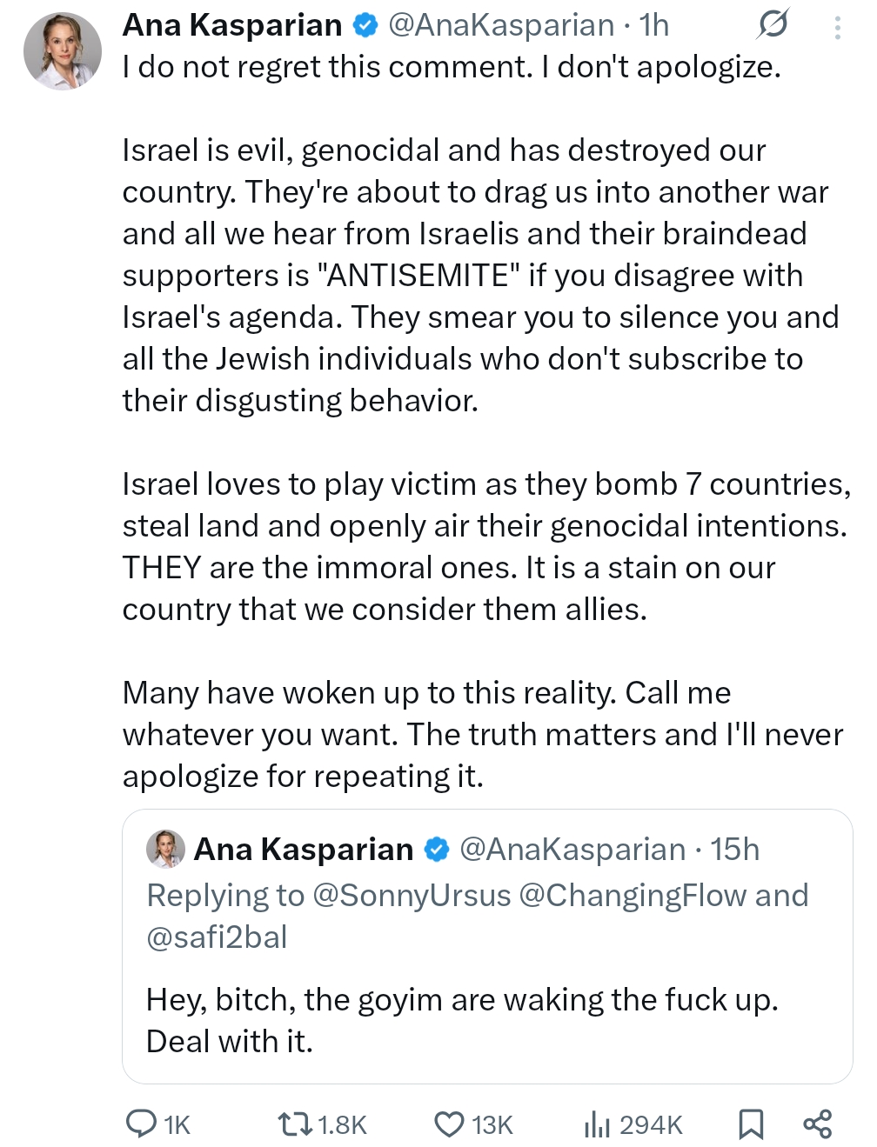Click the small avatar in the quoted post
Image resolution: width=877 pixels, height=1147 pixels.
[165, 850]
